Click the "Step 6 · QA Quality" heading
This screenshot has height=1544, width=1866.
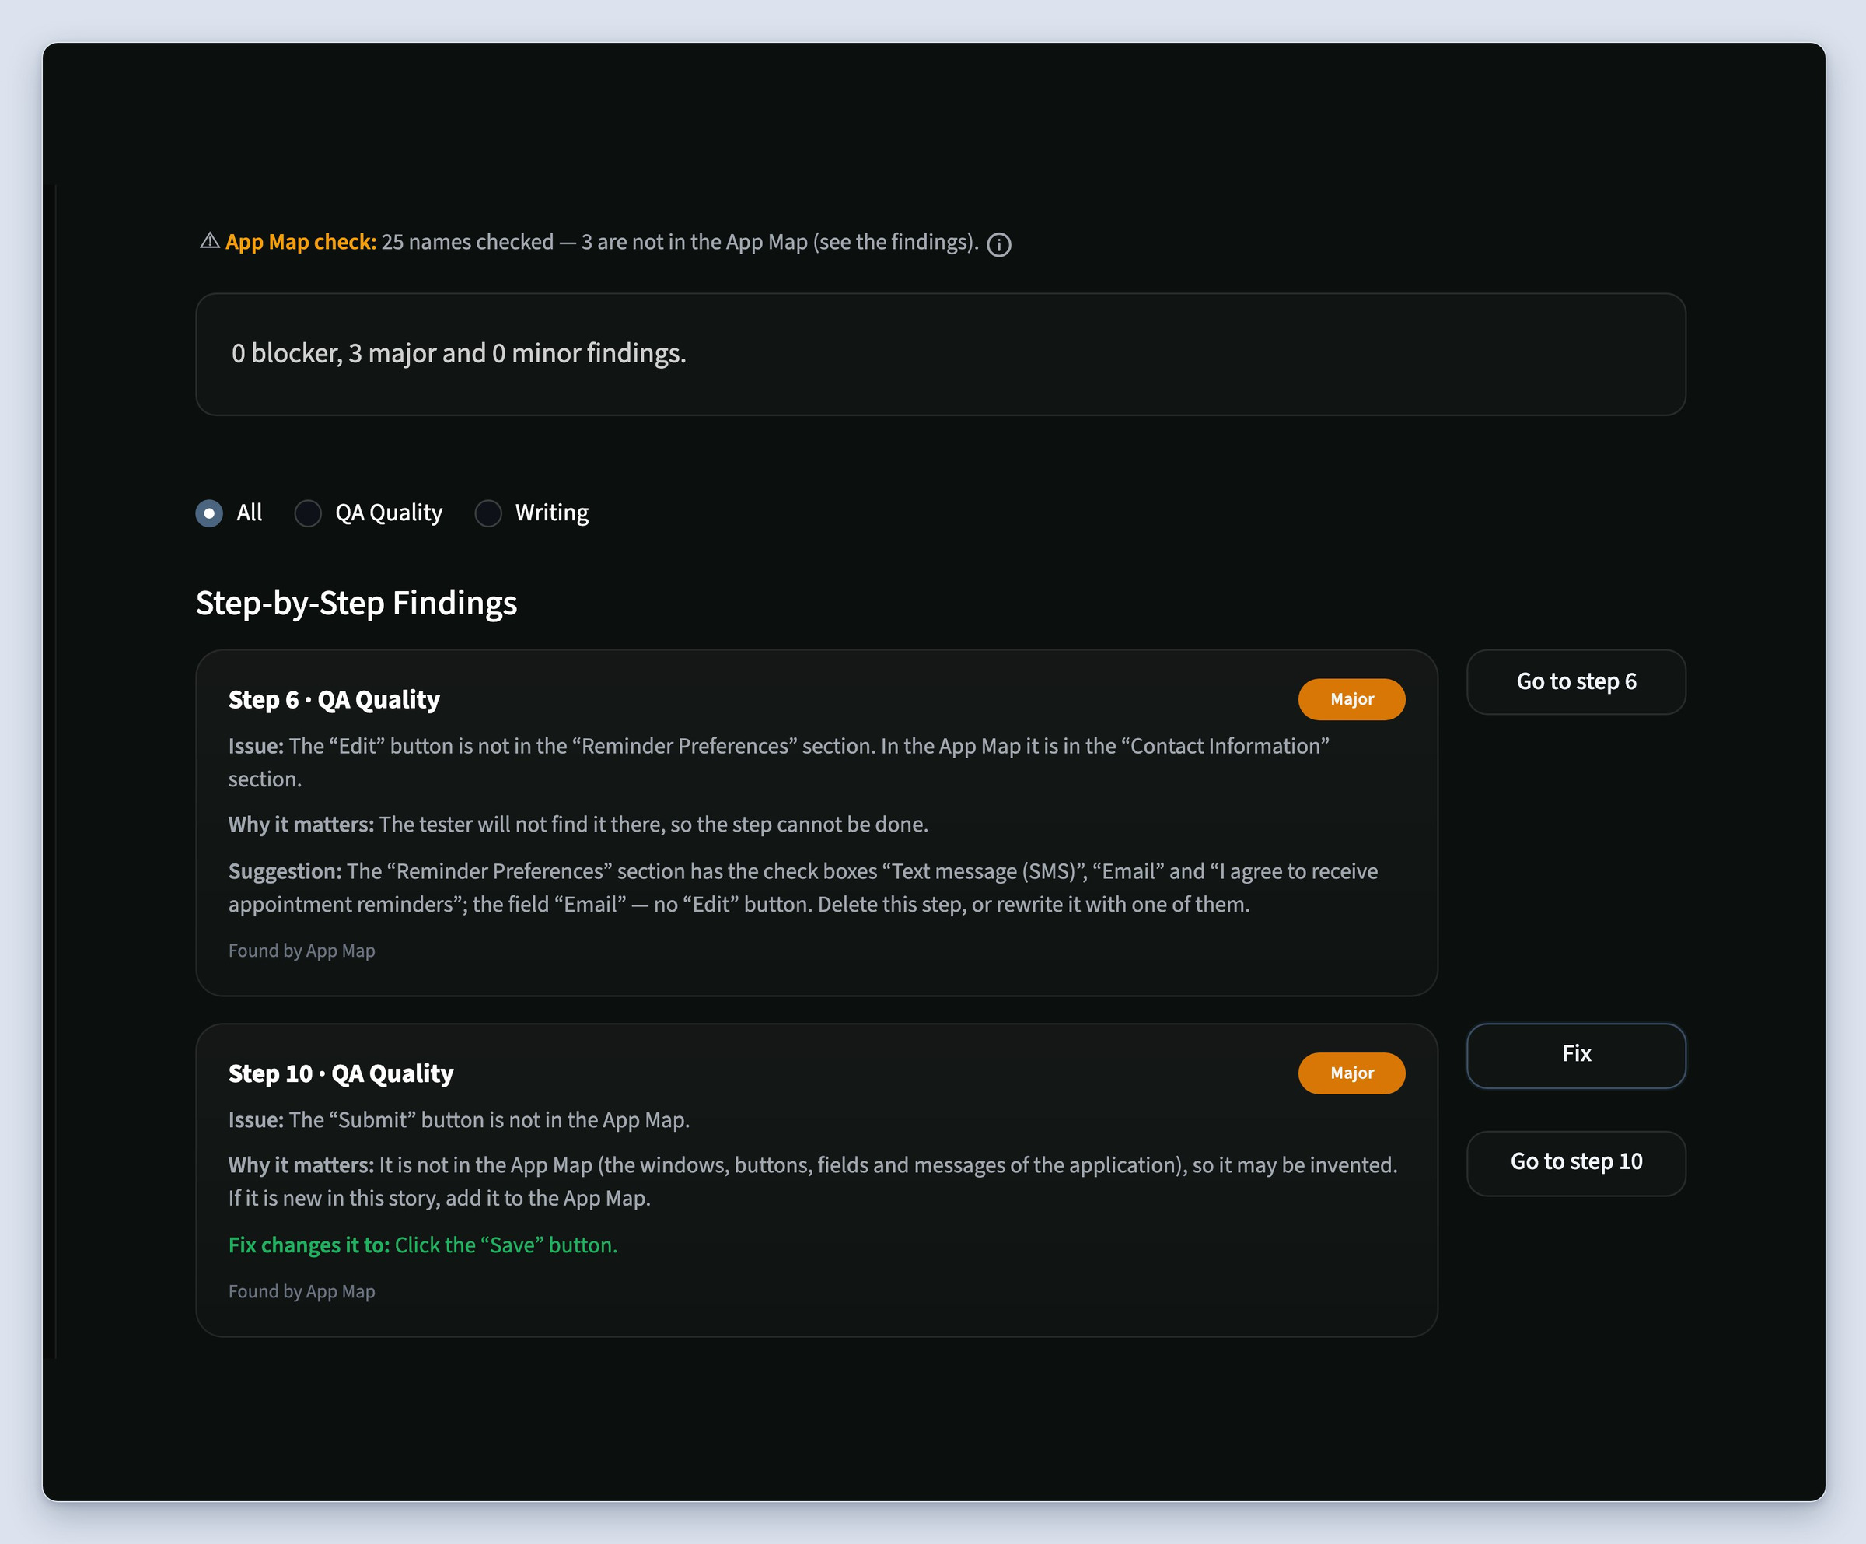pyautogui.click(x=334, y=701)
